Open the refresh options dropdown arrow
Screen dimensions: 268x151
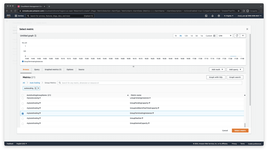243,36
